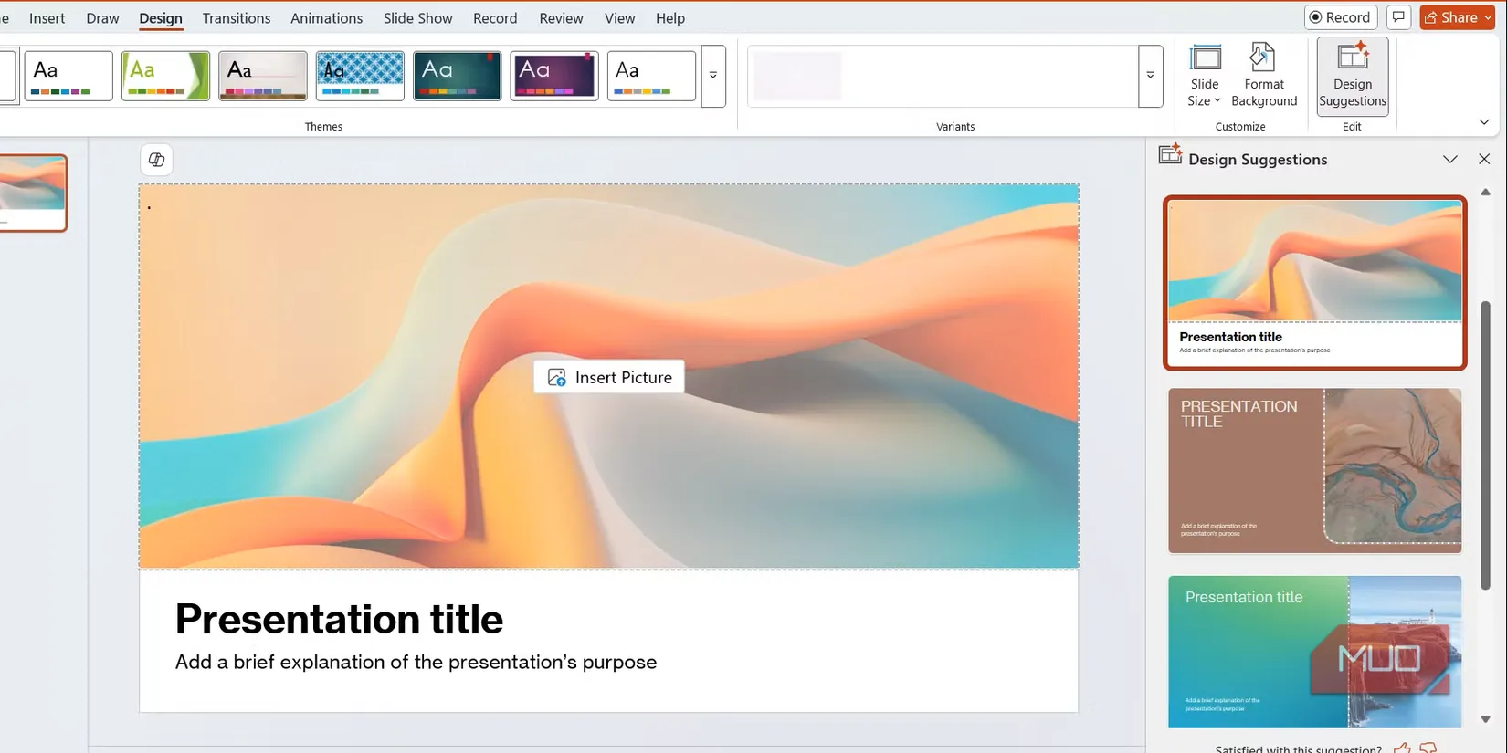Click the Record button at top right
The image size is (1507, 753).
coord(1340,17)
